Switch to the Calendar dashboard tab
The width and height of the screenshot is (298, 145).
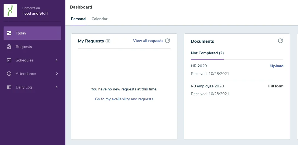point(99,19)
